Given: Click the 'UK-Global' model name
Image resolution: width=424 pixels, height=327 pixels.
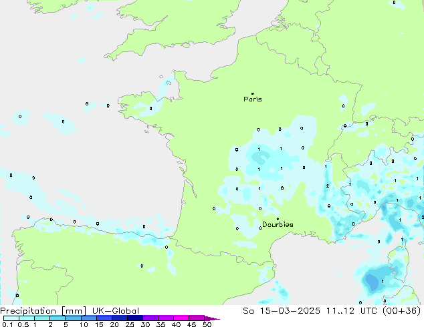Looking at the screenshot, I should pos(116,311).
